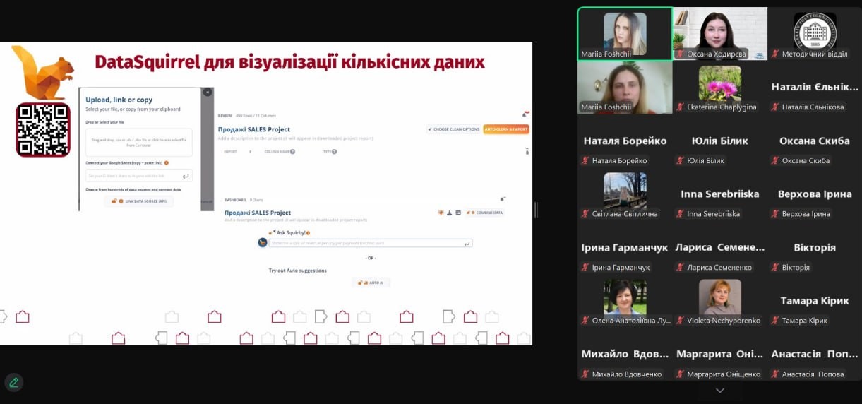The width and height of the screenshot is (862, 404).
Task: Select green-bordered Mariia Foshchii photo tile
Action: 625,33
